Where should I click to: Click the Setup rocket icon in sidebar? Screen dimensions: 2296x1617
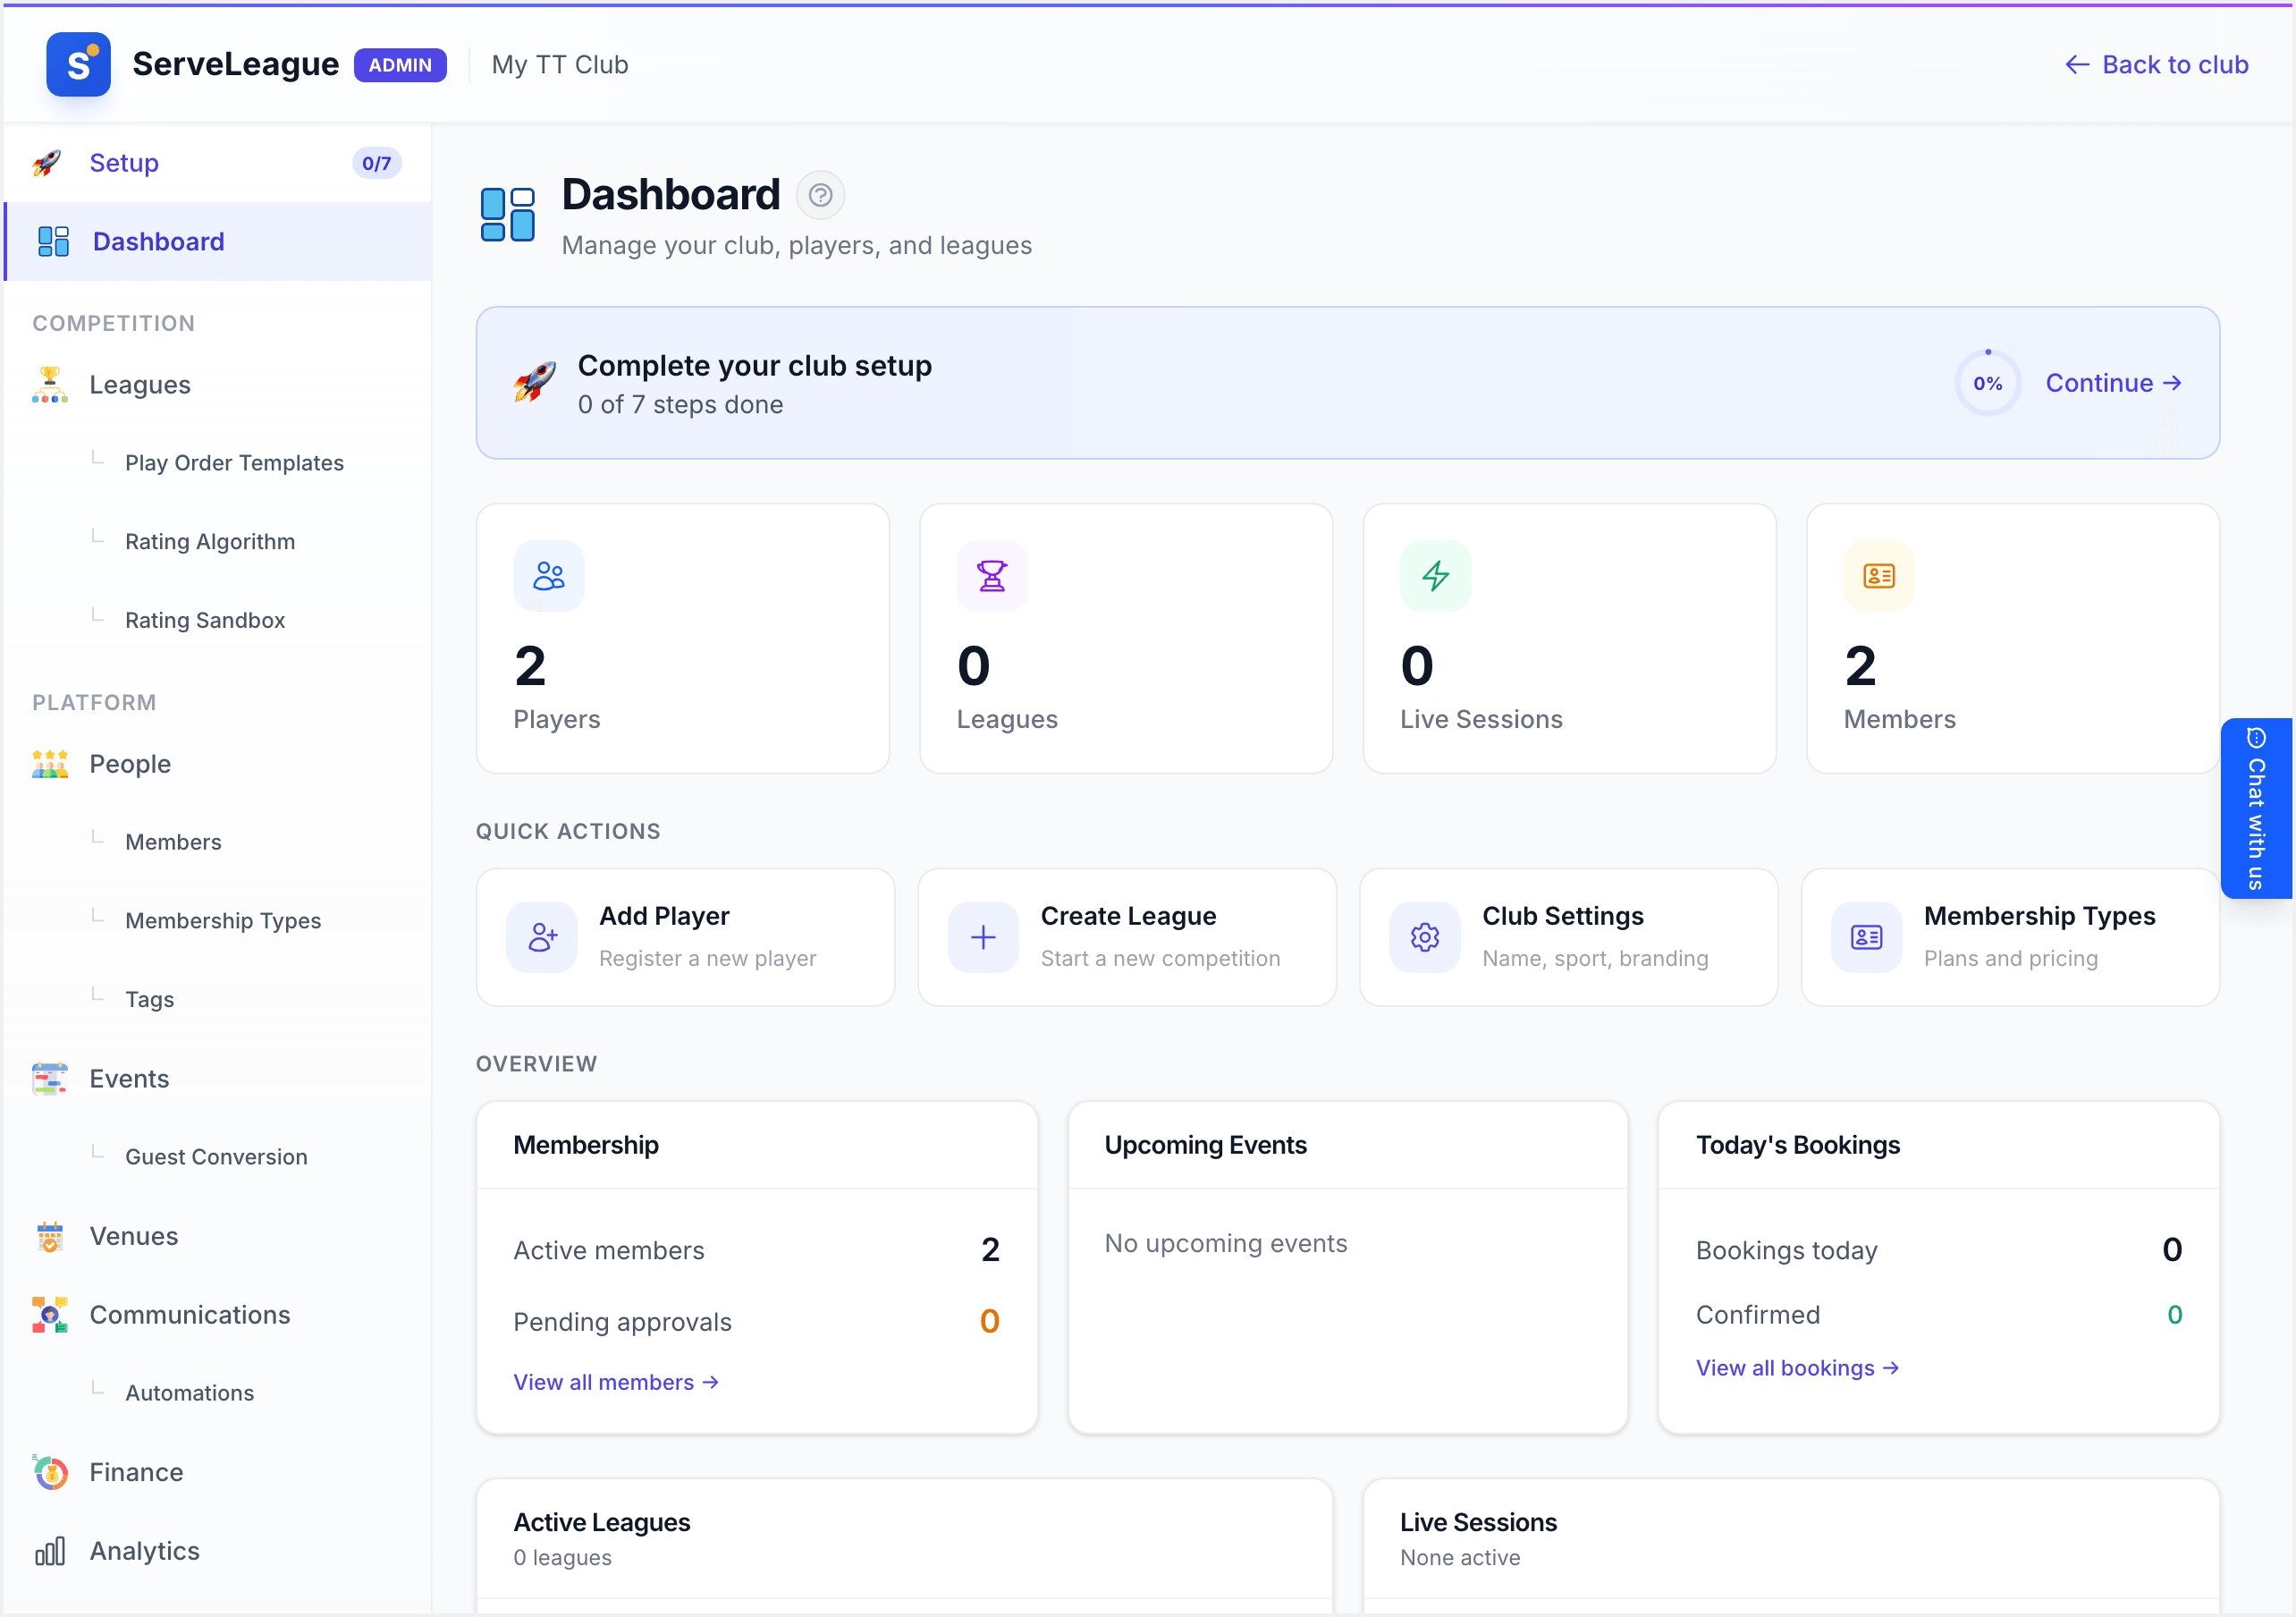pos(47,163)
